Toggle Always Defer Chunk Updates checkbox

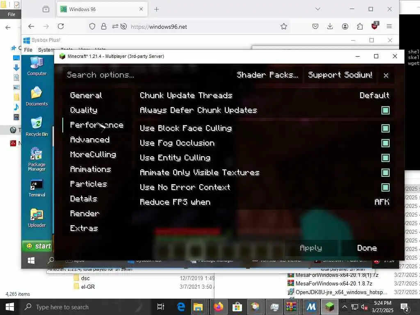(x=386, y=110)
